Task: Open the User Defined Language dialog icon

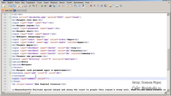Action: pyautogui.click(x=86, y=6)
